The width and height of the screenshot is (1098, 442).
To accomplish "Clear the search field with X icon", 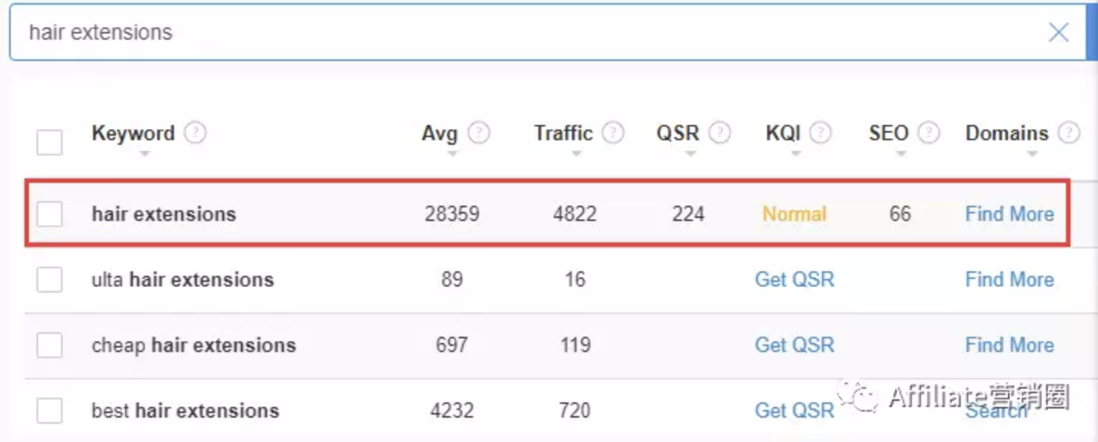I will click(x=1058, y=32).
